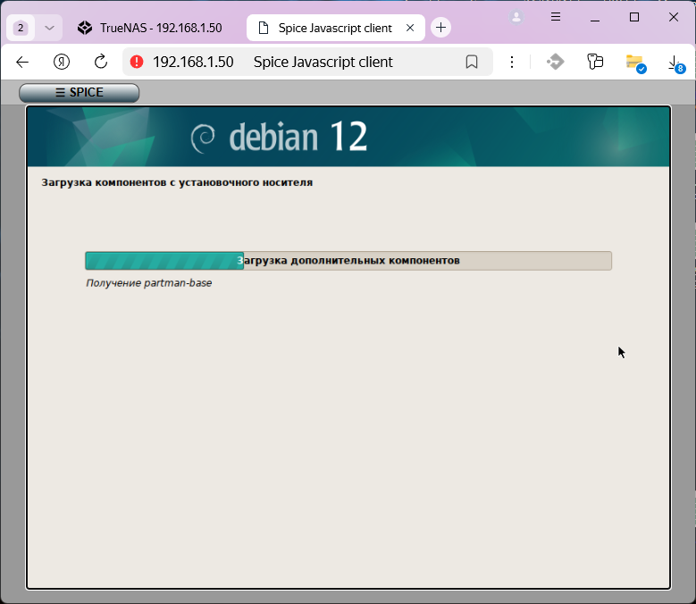Open the downloads icon with badge 8
This screenshot has height=604, width=696.
pyautogui.click(x=675, y=63)
